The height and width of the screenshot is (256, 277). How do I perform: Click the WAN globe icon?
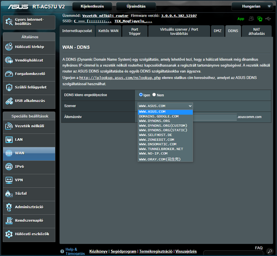click(9, 153)
